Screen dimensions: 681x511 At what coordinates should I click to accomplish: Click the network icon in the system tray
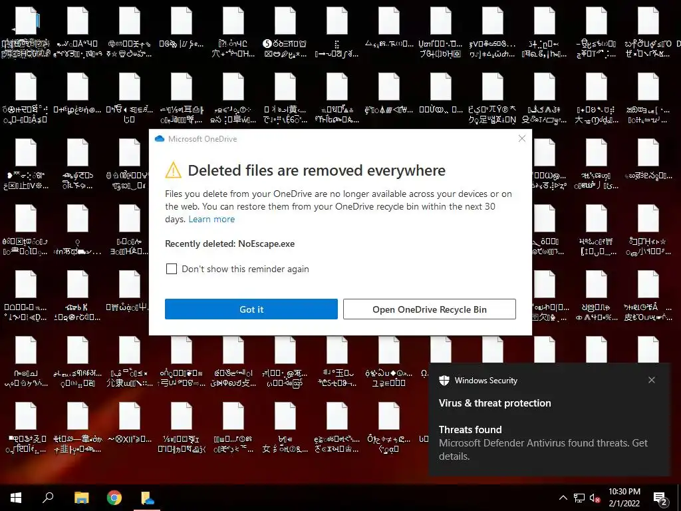click(x=579, y=498)
